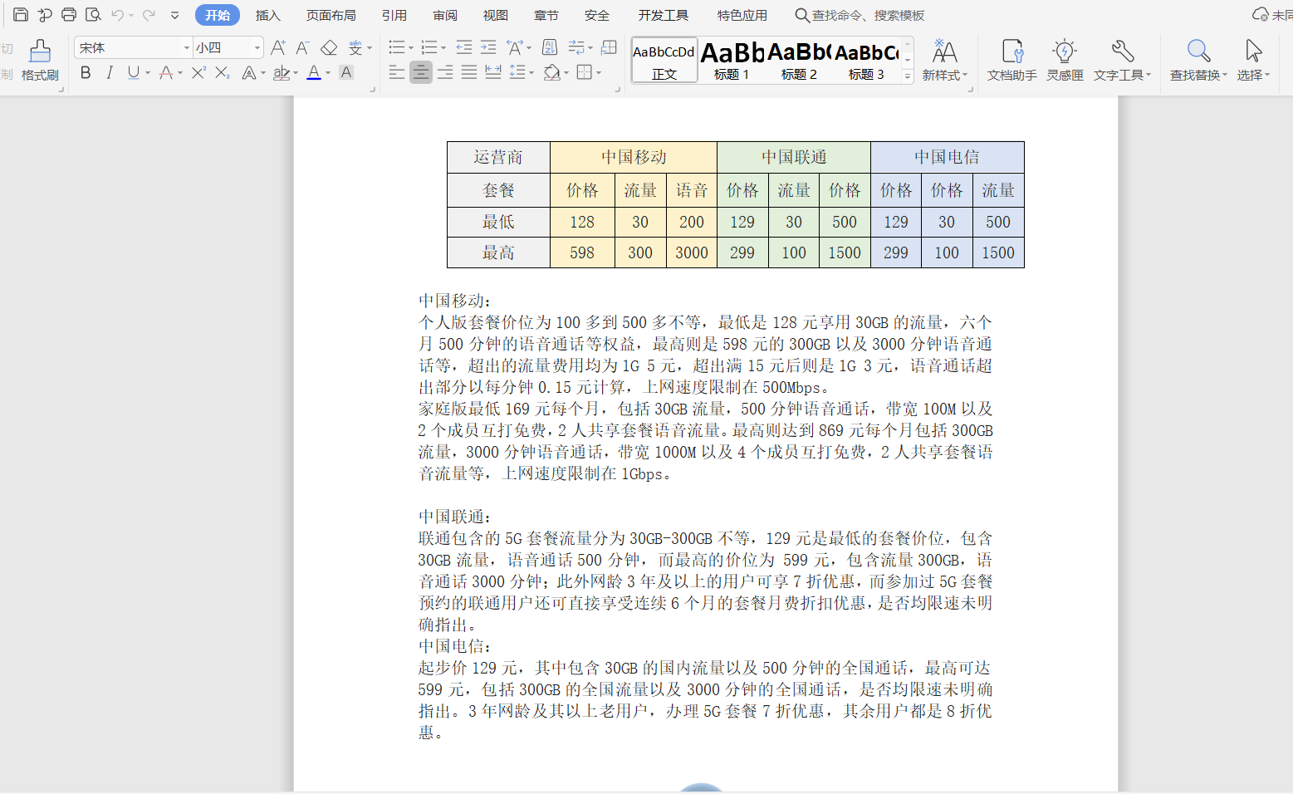This screenshot has height=794, width=1293.
Task: Click the table cell containing 3000
Action: pyautogui.click(x=692, y=252)
